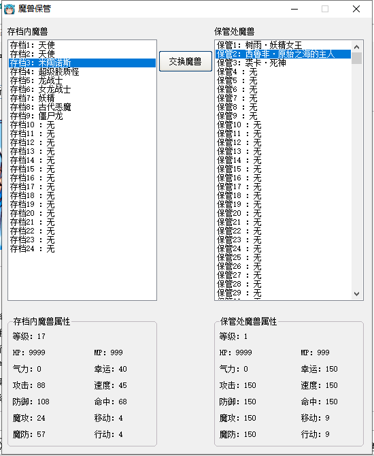Select empty storage slot 保管12

[x=283, y=143]
